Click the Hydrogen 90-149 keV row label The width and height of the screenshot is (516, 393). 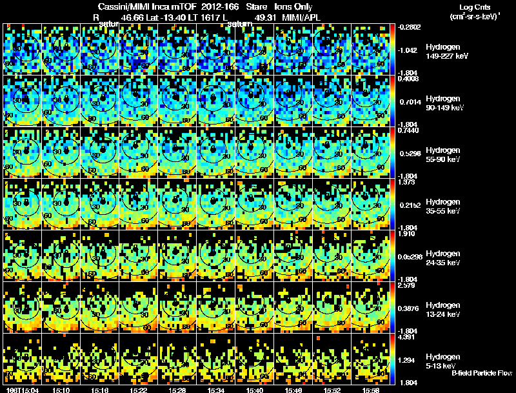[x=445, y=103]
